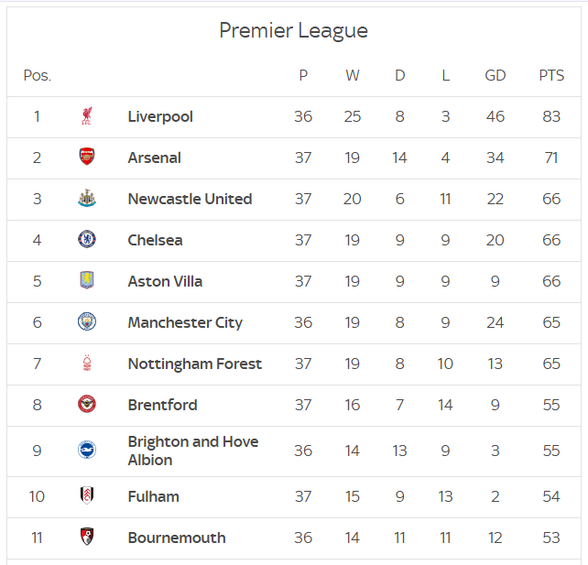
Task: Click the Premier League table title
Action: (x=294, y=31)
